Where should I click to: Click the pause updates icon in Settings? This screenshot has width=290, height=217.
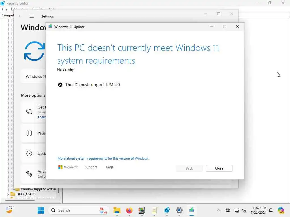pyautogui.click(x=29, y=133)
